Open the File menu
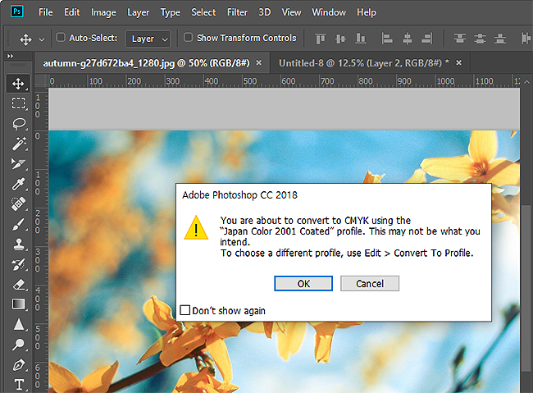 (46, 12)
